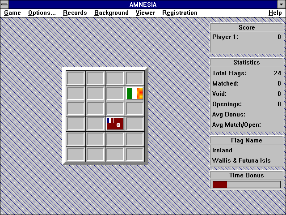Click the Flag Name panel header
This screenshot has height=215, width=286.
tap(247, 140)
